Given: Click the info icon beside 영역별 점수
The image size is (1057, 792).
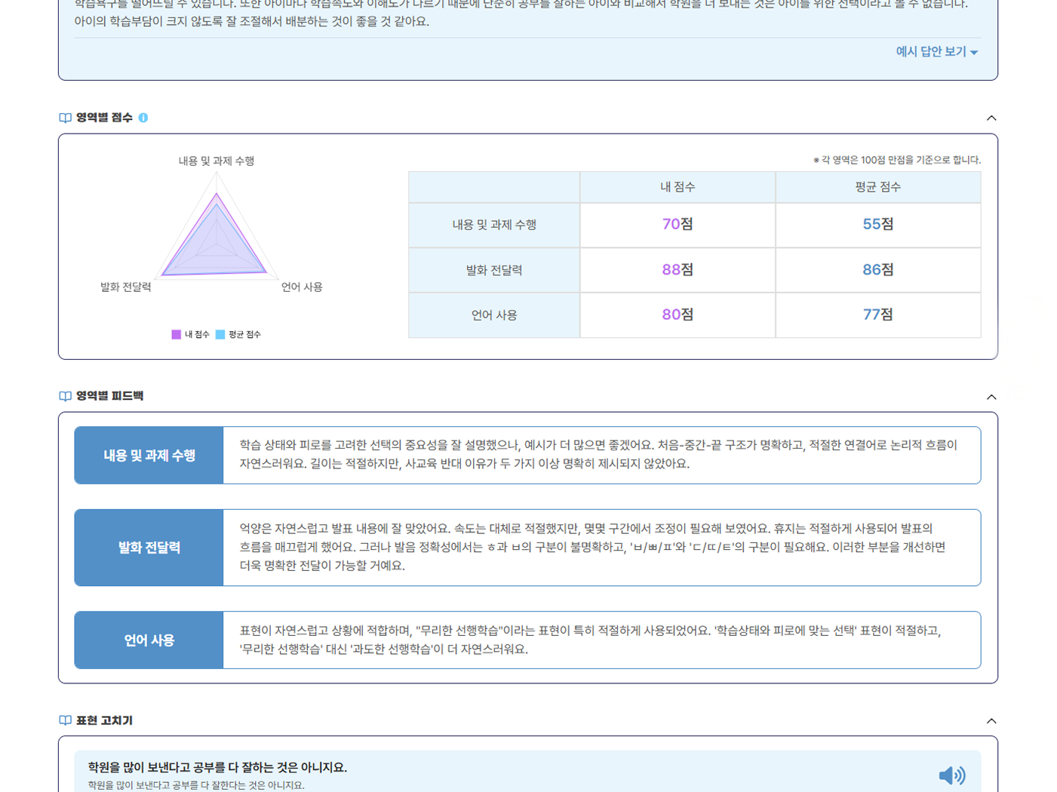Looking at the screenshot, I should pos(143,118).
